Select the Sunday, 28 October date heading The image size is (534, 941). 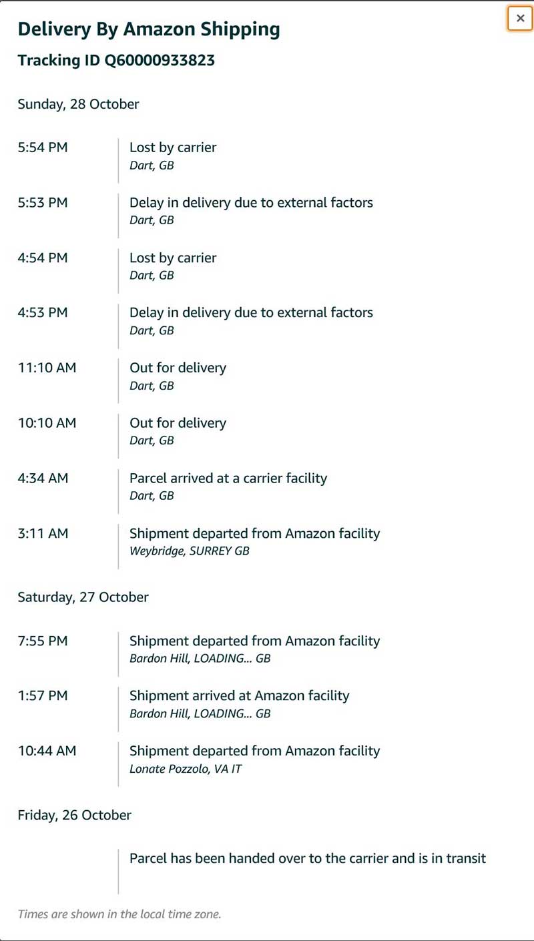point(78,104)
